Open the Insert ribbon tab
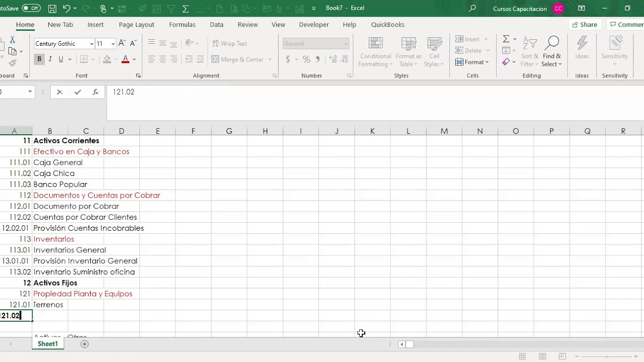 (96, 25)
